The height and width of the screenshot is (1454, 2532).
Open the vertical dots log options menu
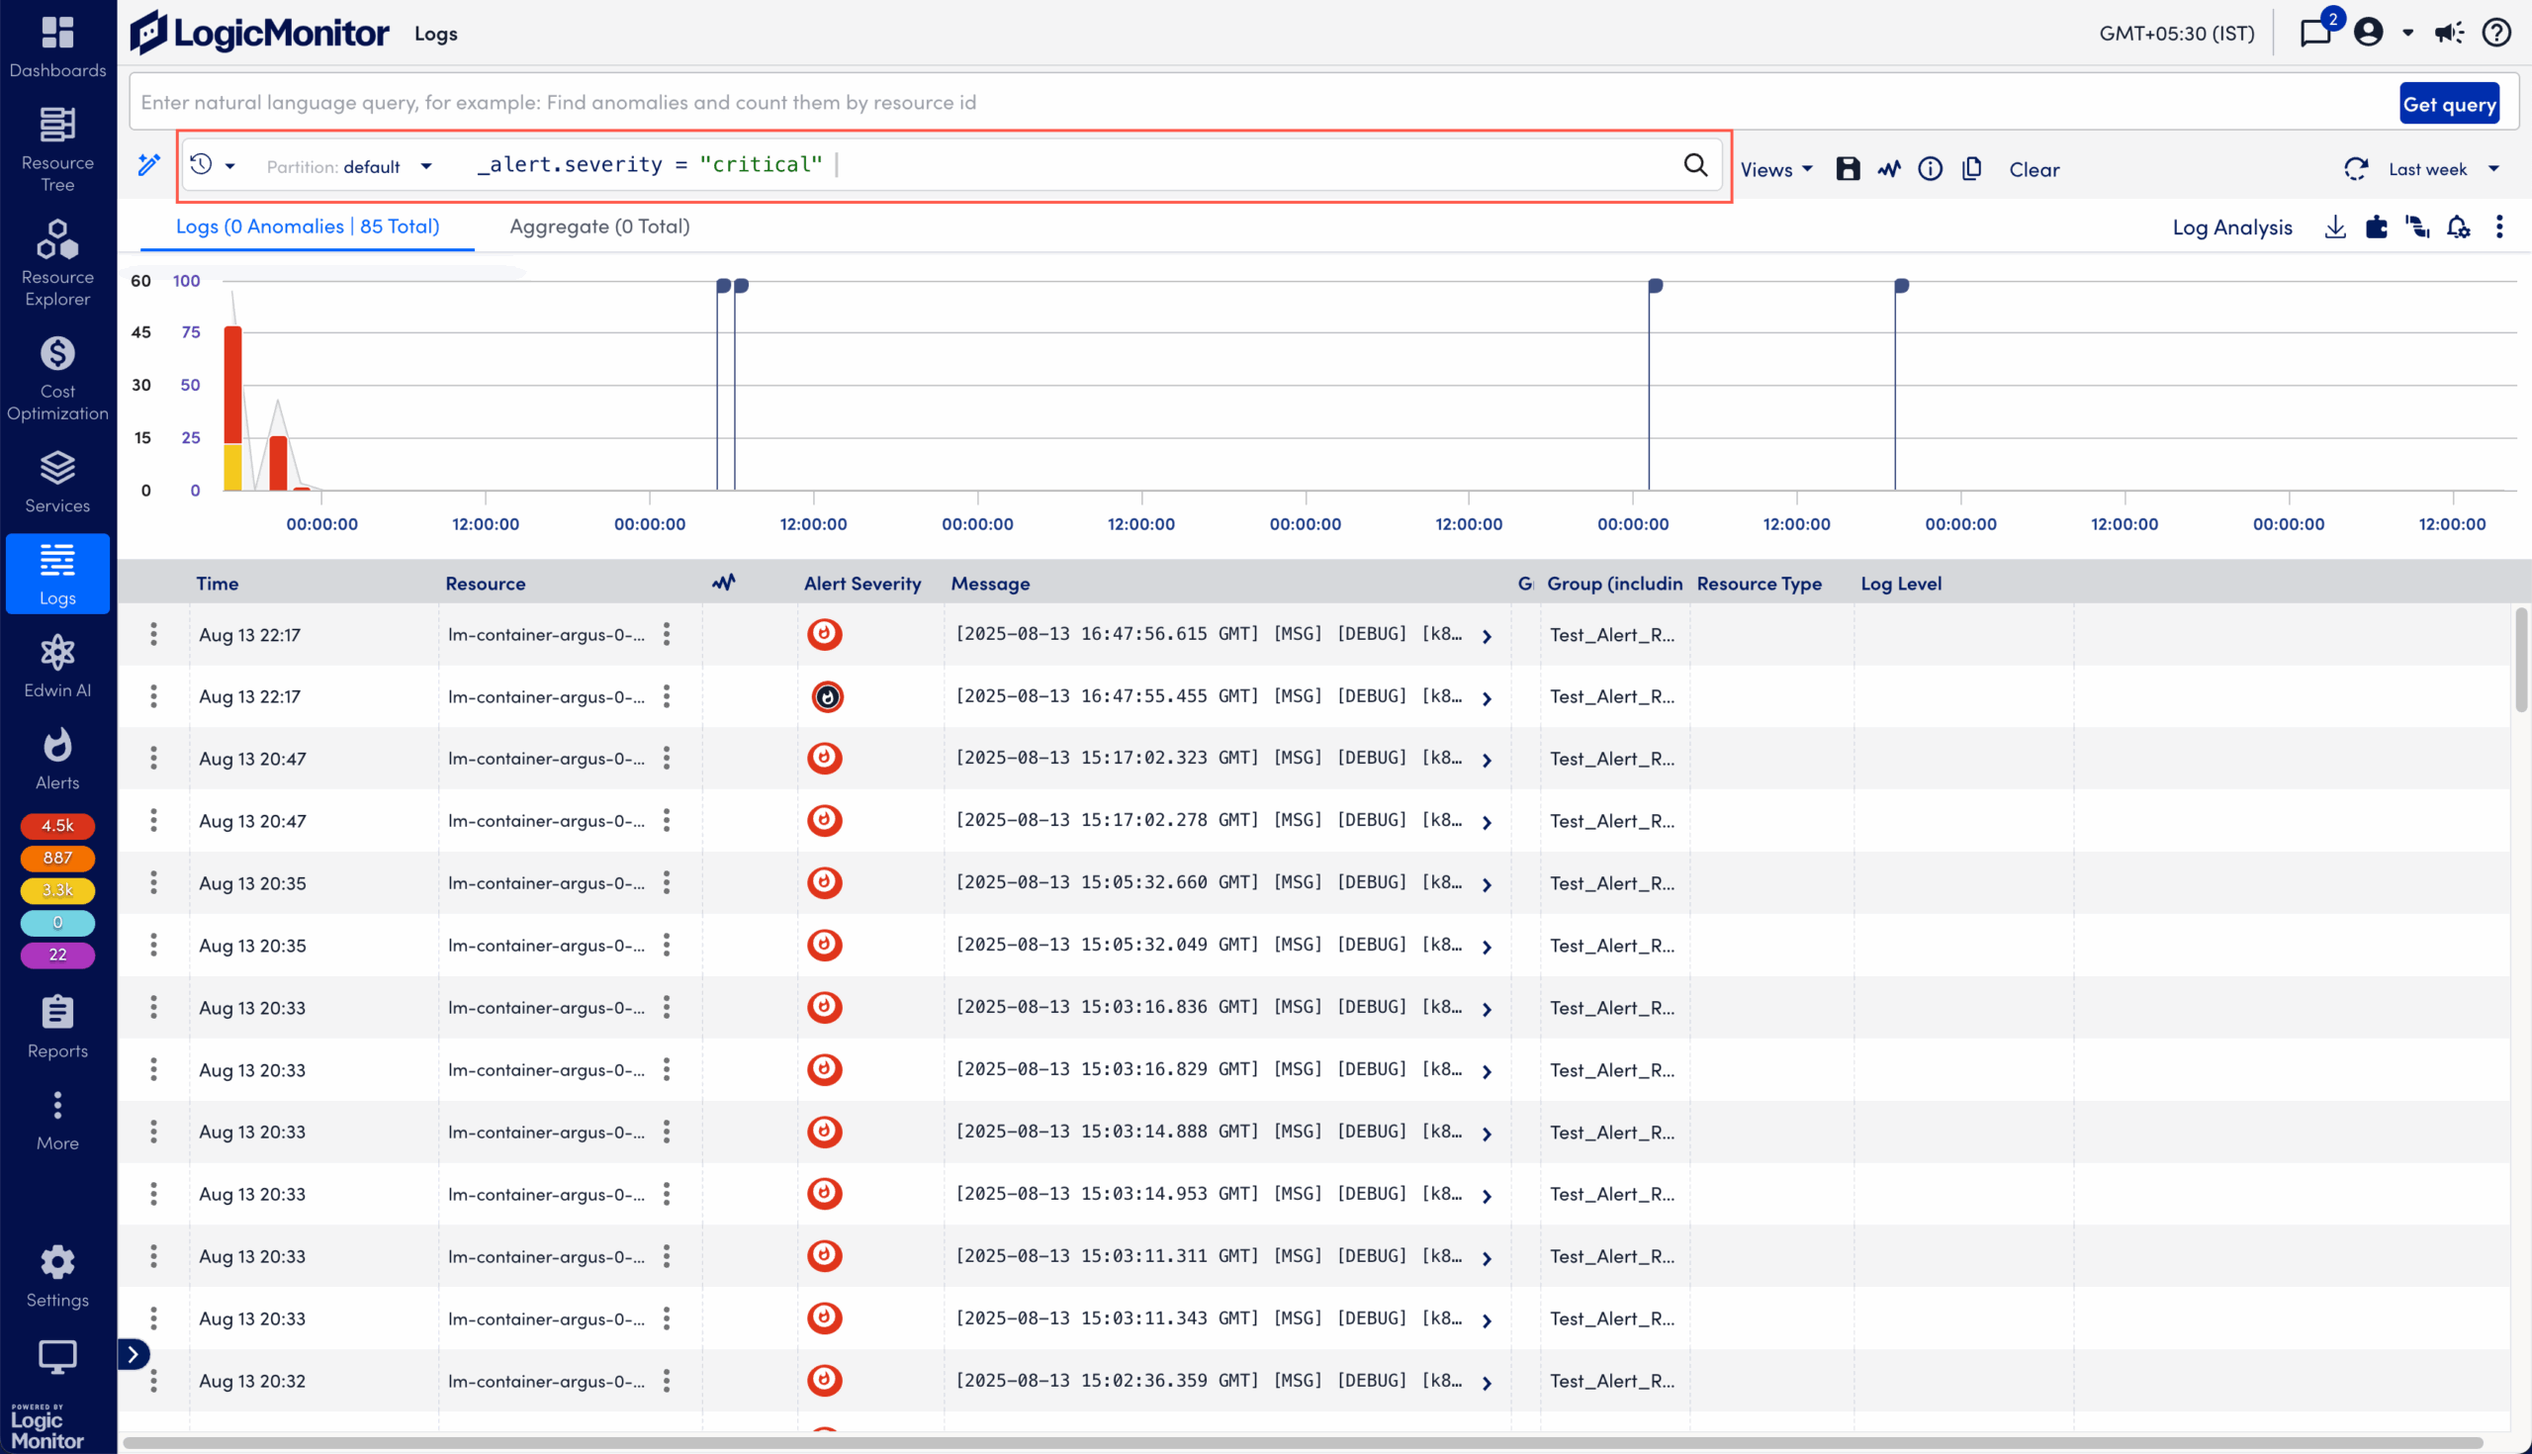coord(2499,227)
